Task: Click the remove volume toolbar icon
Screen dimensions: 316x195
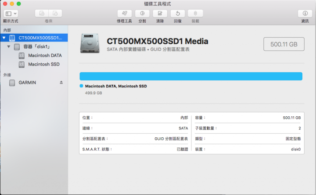Action: click(55, 14)
